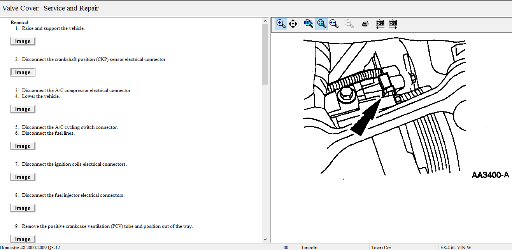Image resolution: width=512 pixels, height=250 pixels.
Task: Click the grayed zoom out magnifier
Action: [x=349, y=24]
